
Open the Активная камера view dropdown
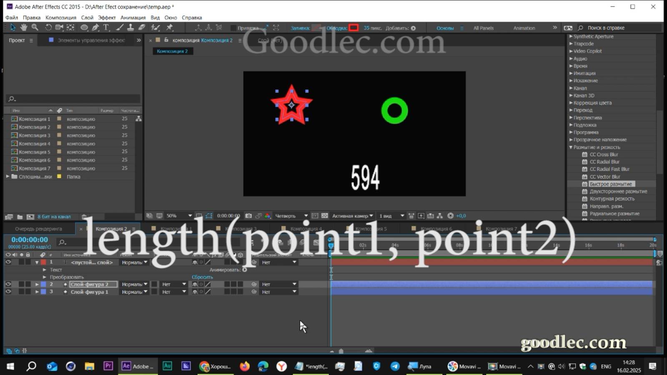click(x=352, y=216)
